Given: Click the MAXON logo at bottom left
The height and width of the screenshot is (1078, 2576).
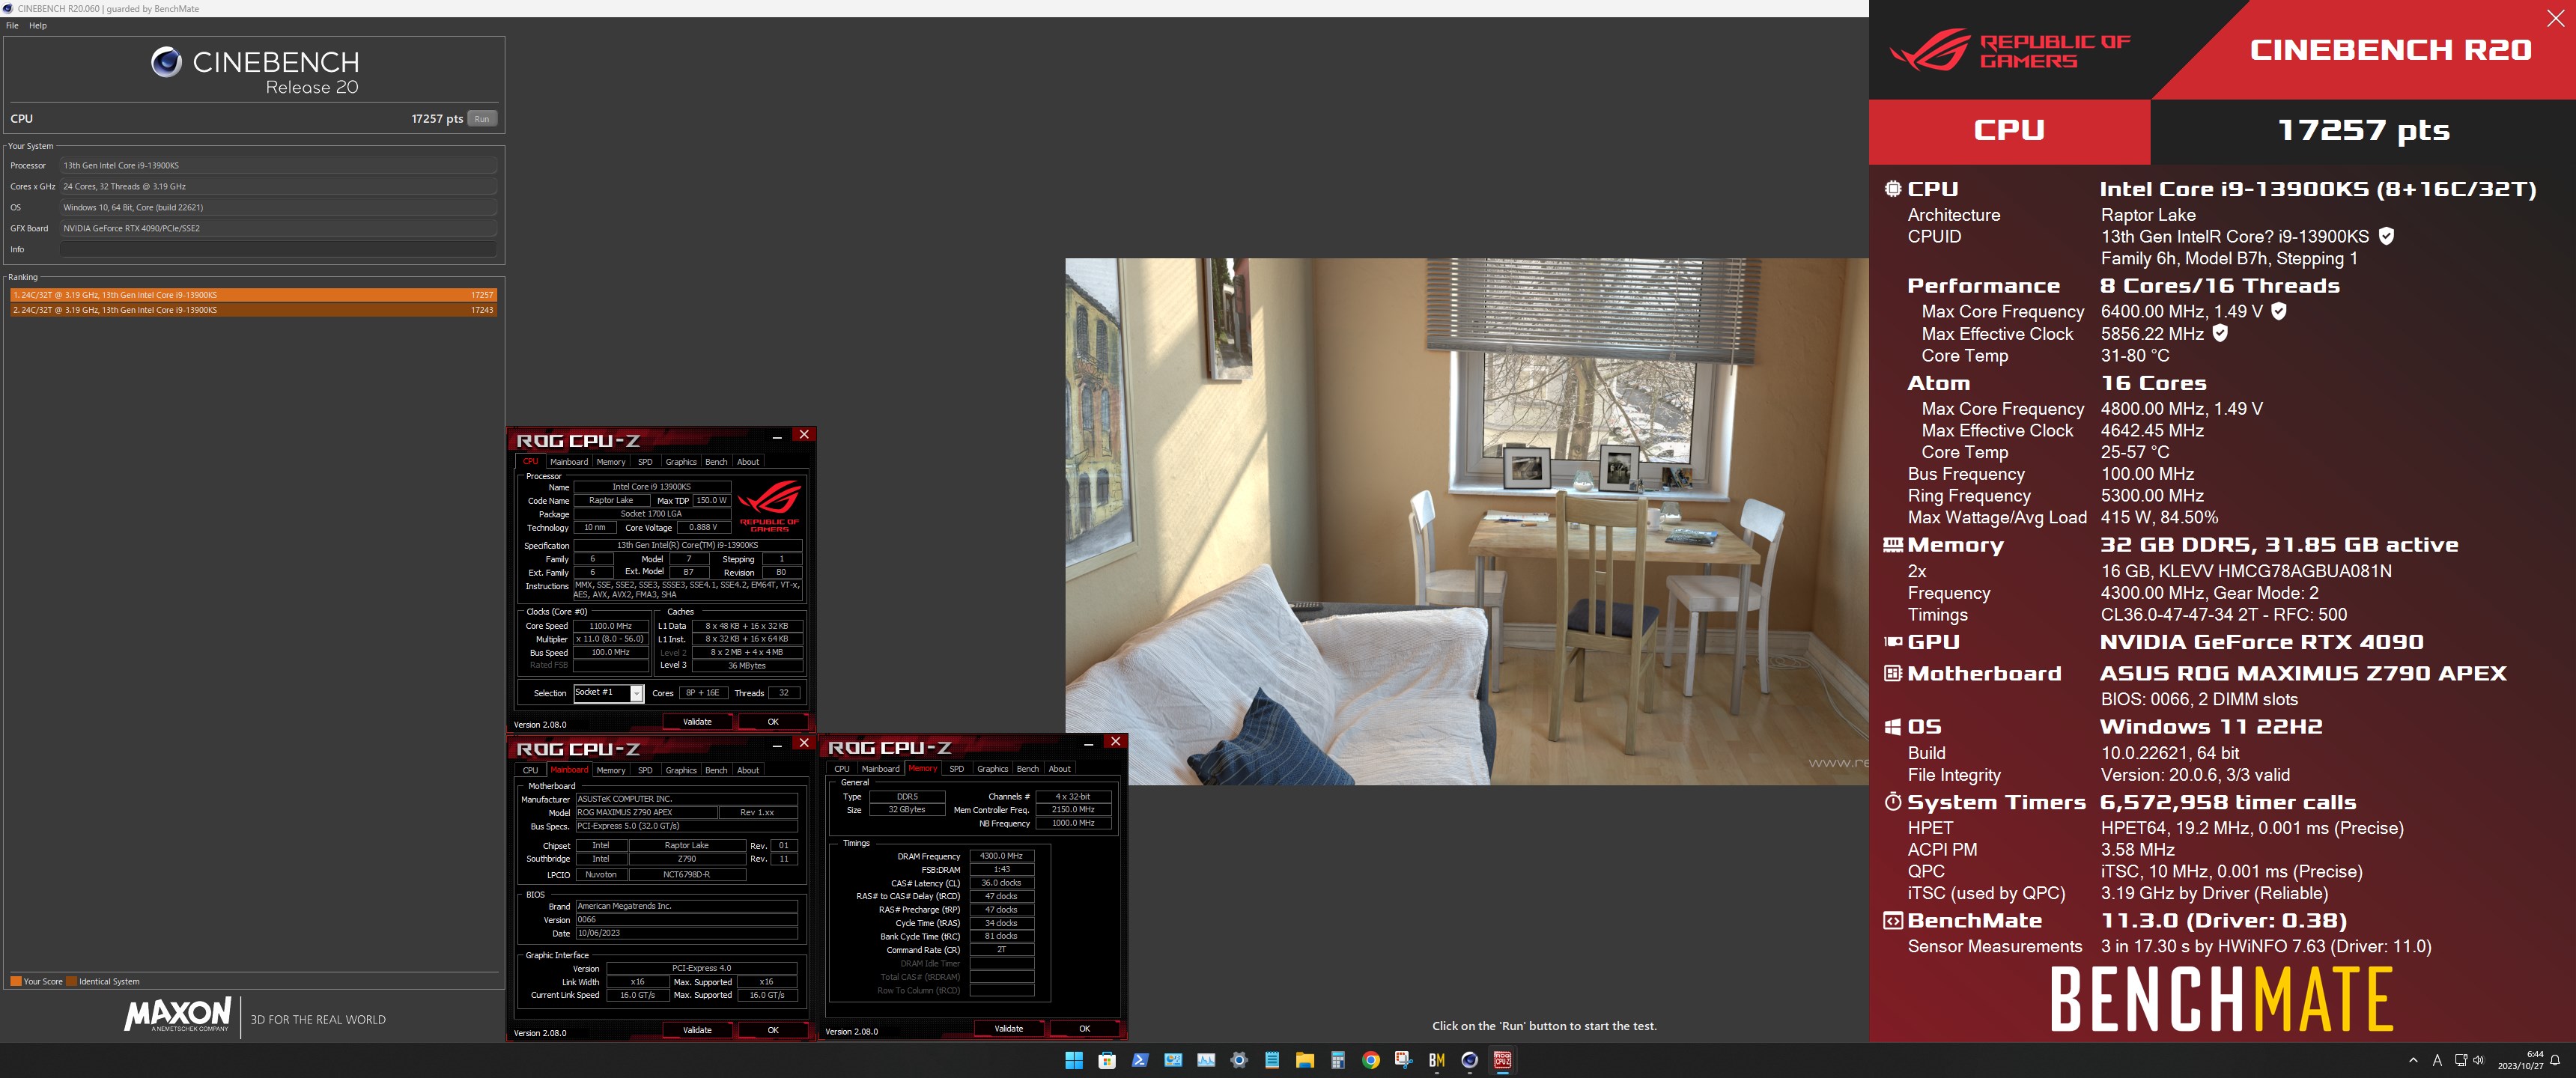Looking at the screenshot, I should [x=178, y=1014].
